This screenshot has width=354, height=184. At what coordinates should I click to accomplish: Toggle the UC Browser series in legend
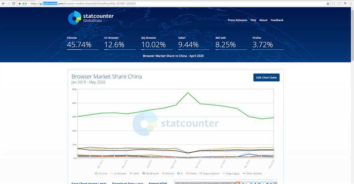point(118,173)
